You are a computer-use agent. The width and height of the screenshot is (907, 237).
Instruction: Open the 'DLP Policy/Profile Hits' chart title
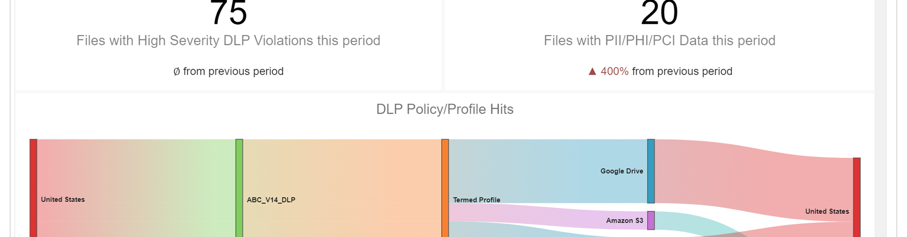coord(445,109)
